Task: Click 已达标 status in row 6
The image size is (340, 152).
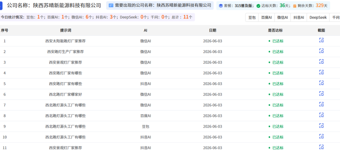Action: 276,95
